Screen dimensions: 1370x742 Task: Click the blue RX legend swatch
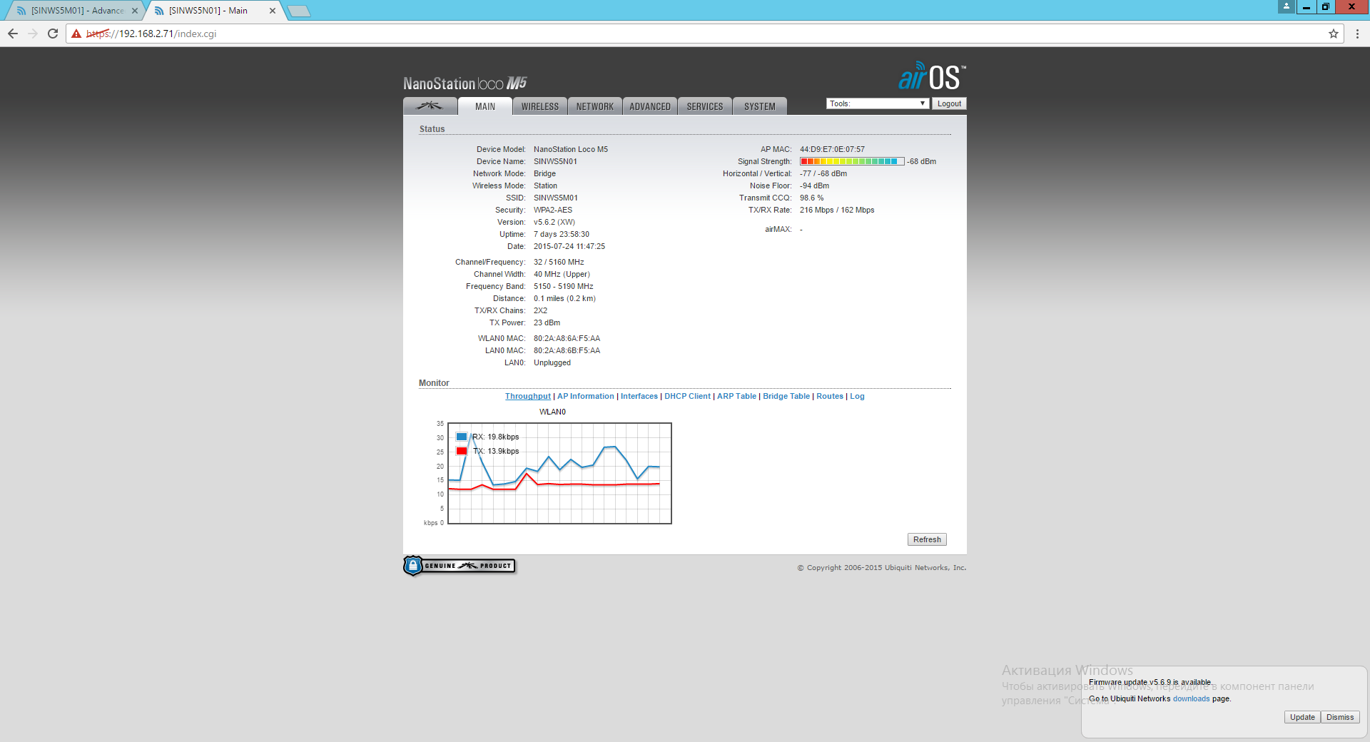(x=462, y=437)
